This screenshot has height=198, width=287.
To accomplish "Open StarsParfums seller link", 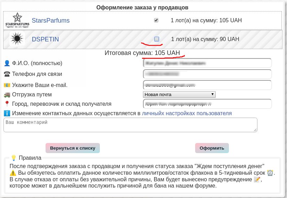I will pos(51,21).
